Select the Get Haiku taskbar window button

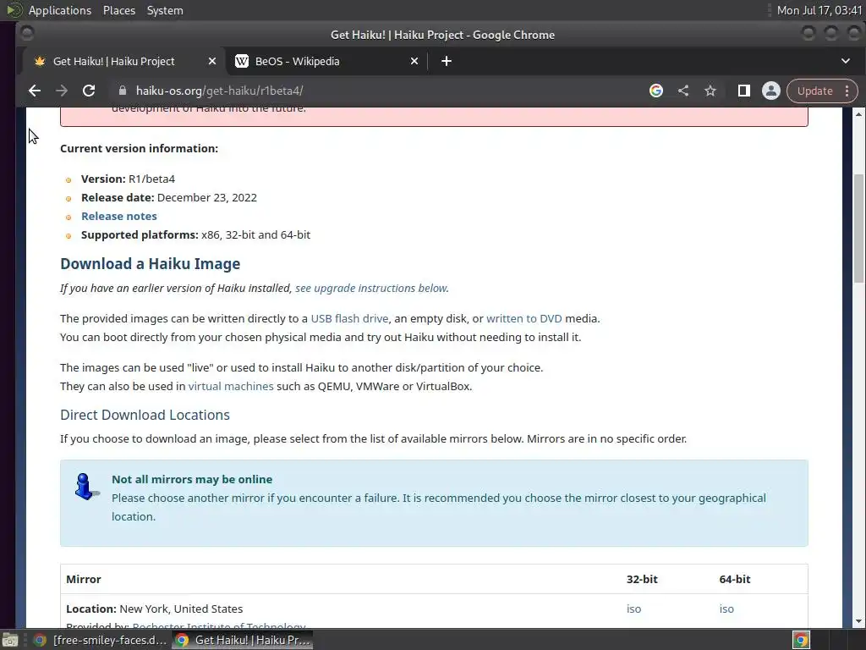pyautogui.click(x=243, y=640)
